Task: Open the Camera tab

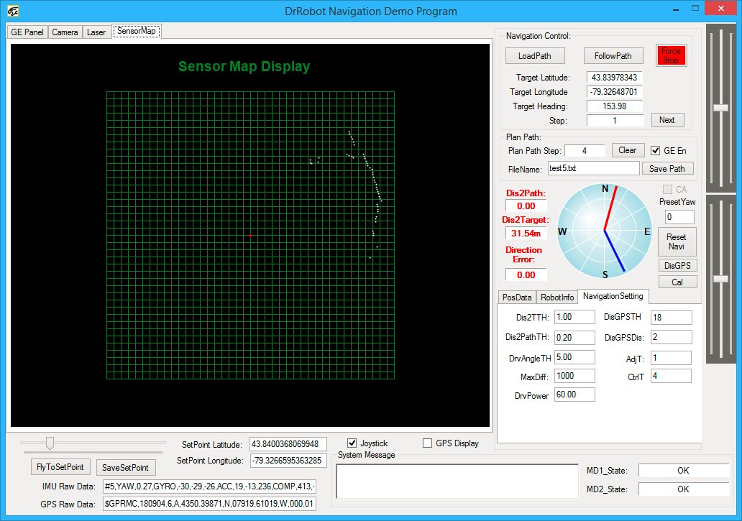Action: 65,32
